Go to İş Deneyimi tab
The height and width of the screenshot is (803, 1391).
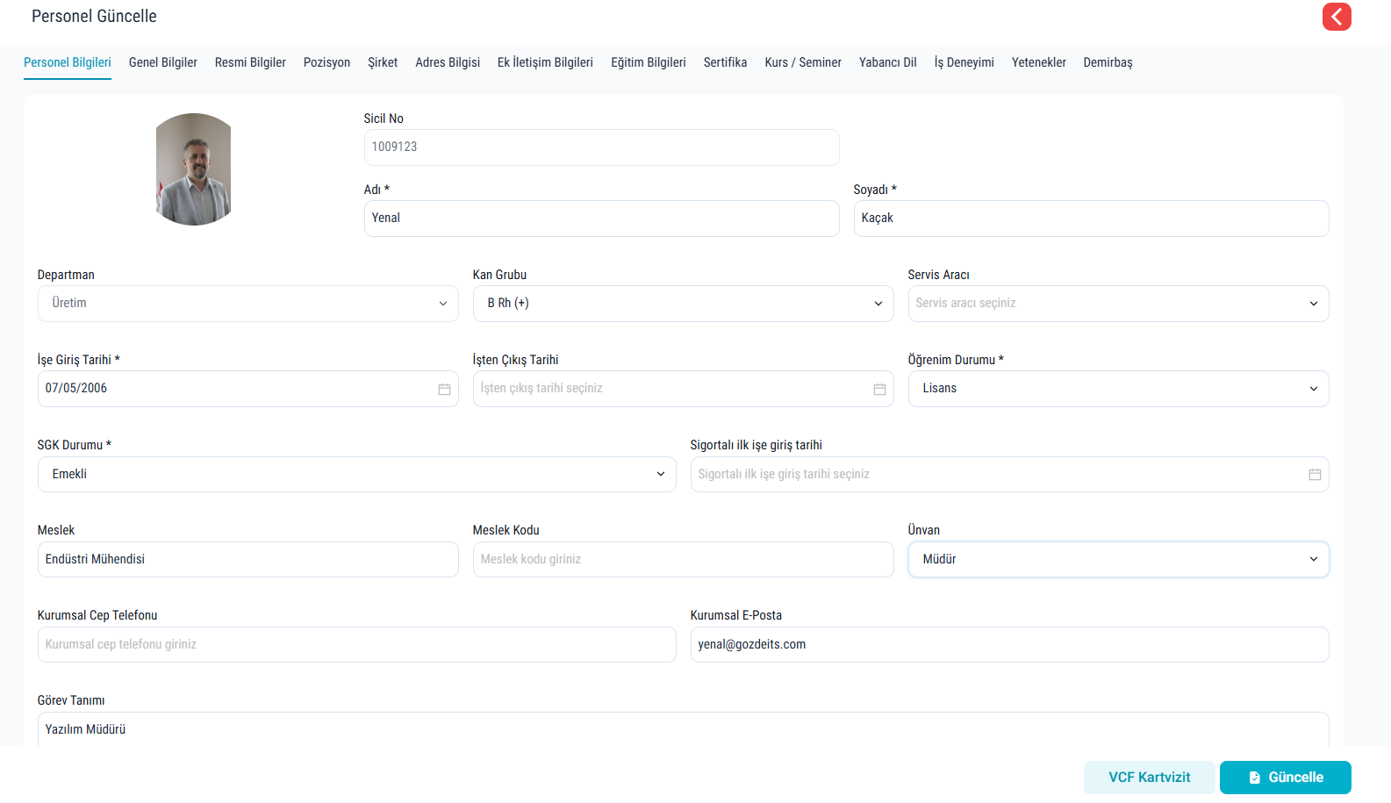tap(964, 62)
